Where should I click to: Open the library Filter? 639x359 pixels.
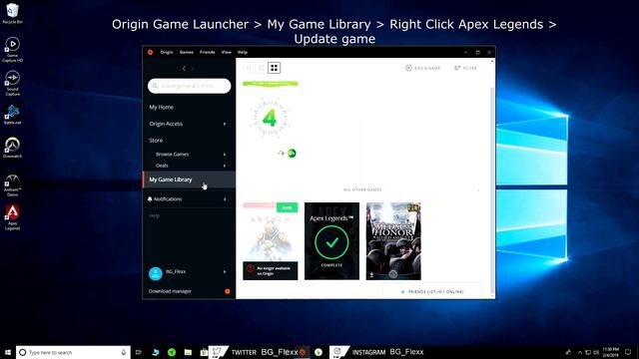click(465, 68)
